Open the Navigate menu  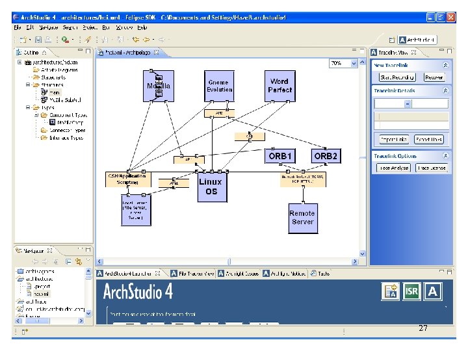coord(49,27)
